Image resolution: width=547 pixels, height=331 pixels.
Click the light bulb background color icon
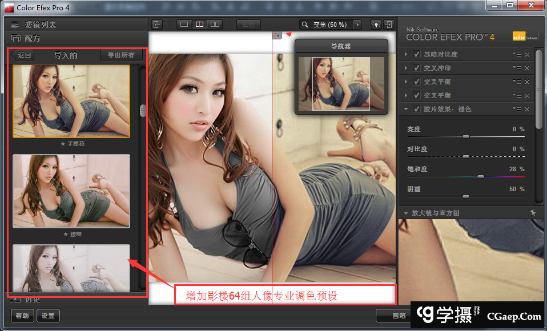coord(376,25)
